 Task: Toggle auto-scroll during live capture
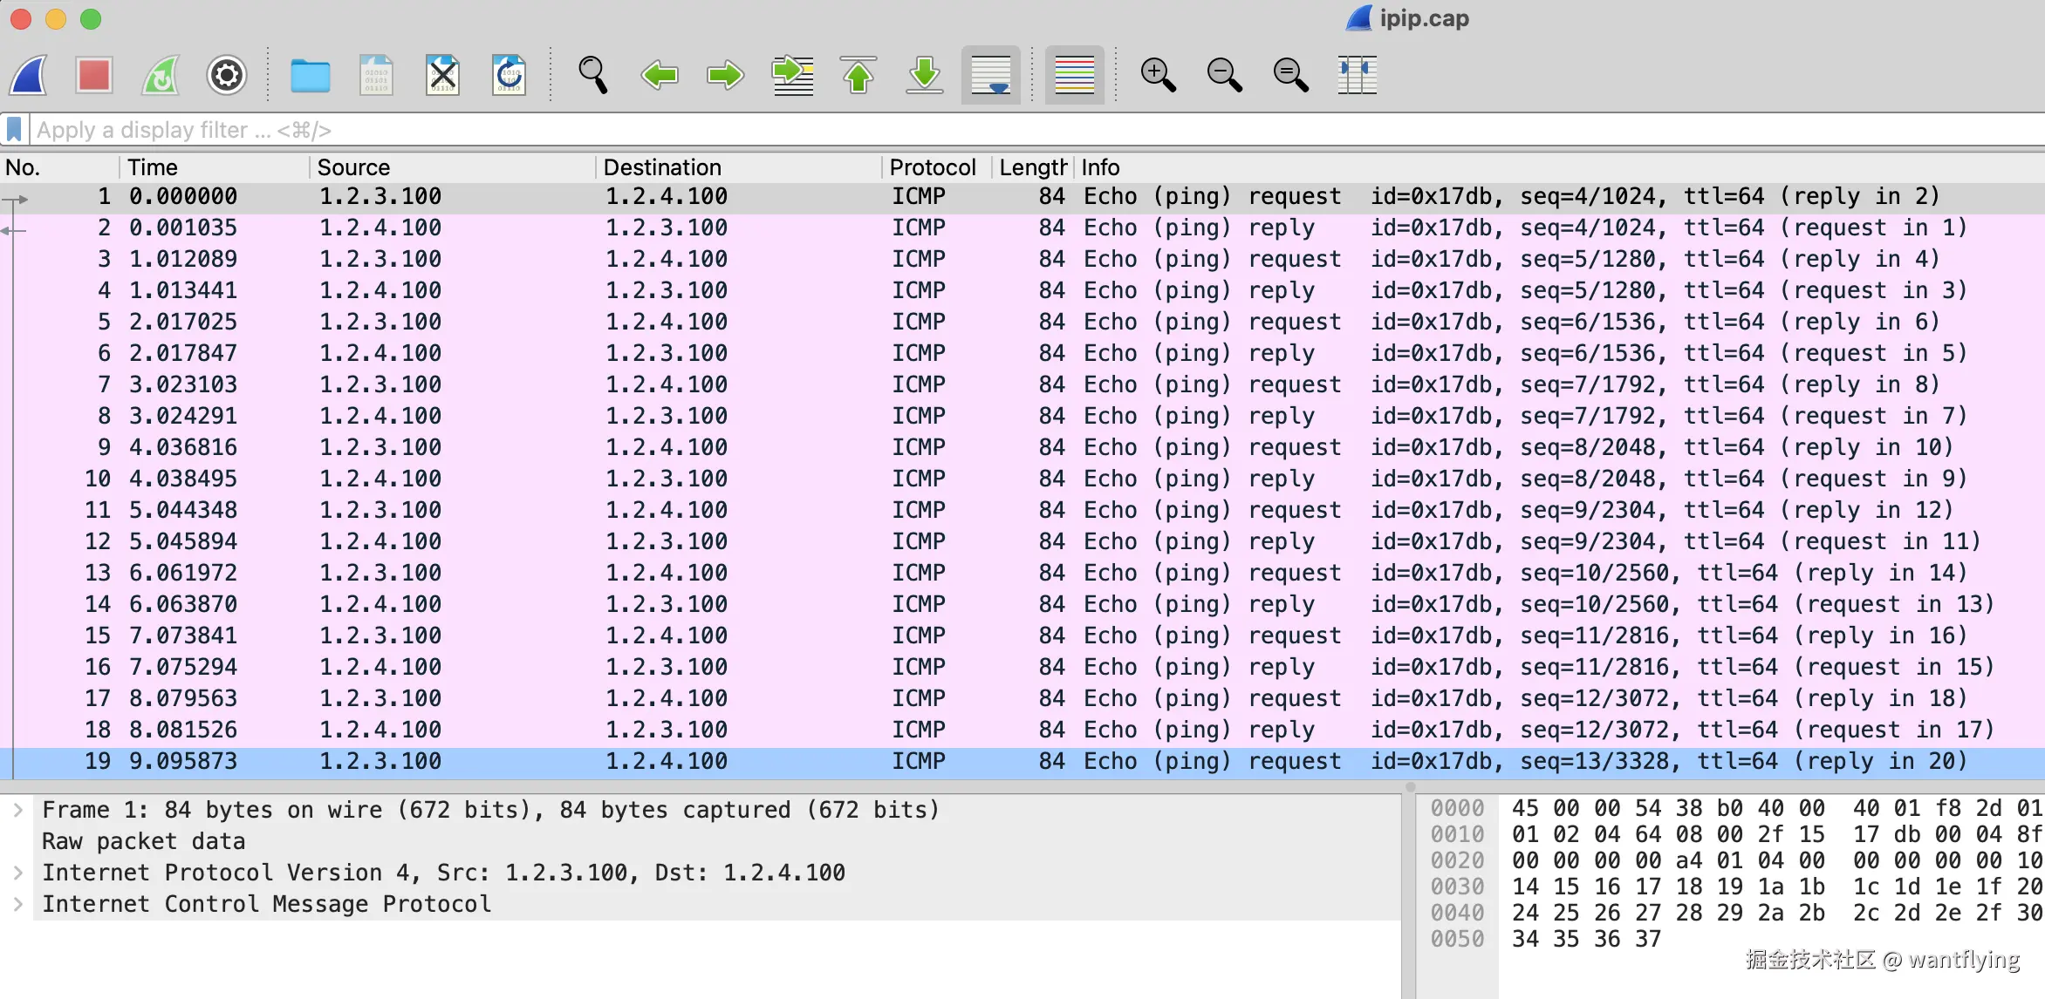coord(990,76)
